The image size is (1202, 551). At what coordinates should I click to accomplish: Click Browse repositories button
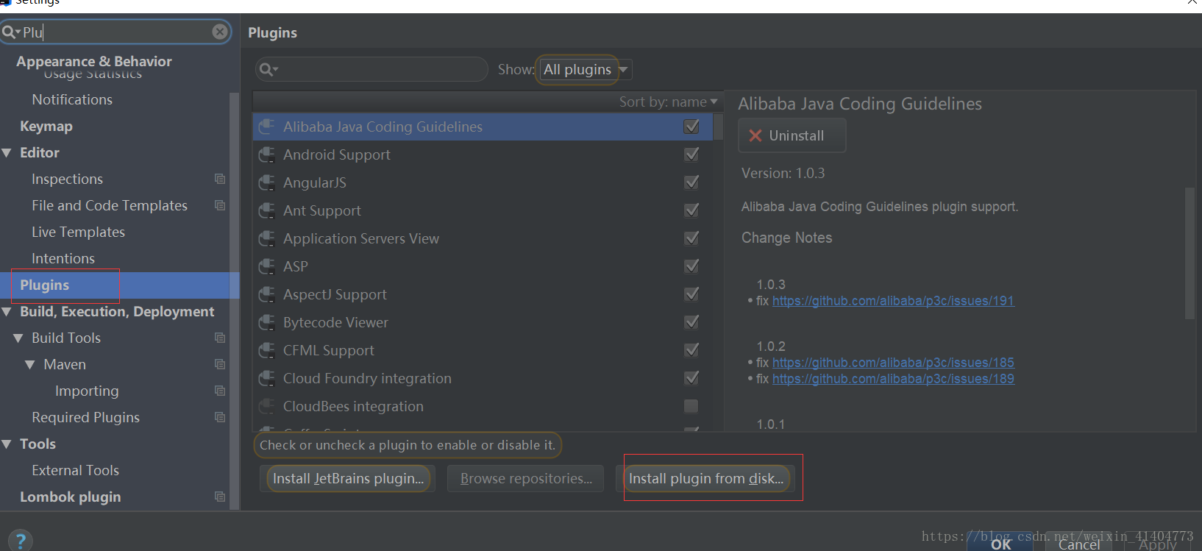pyautogui.click(x=526, y=478)
